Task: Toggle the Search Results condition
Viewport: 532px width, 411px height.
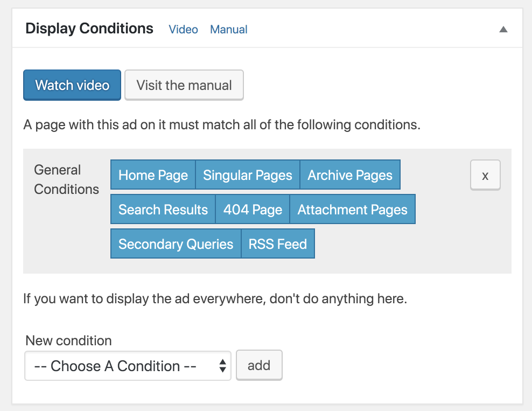Action: coord(163,210)
